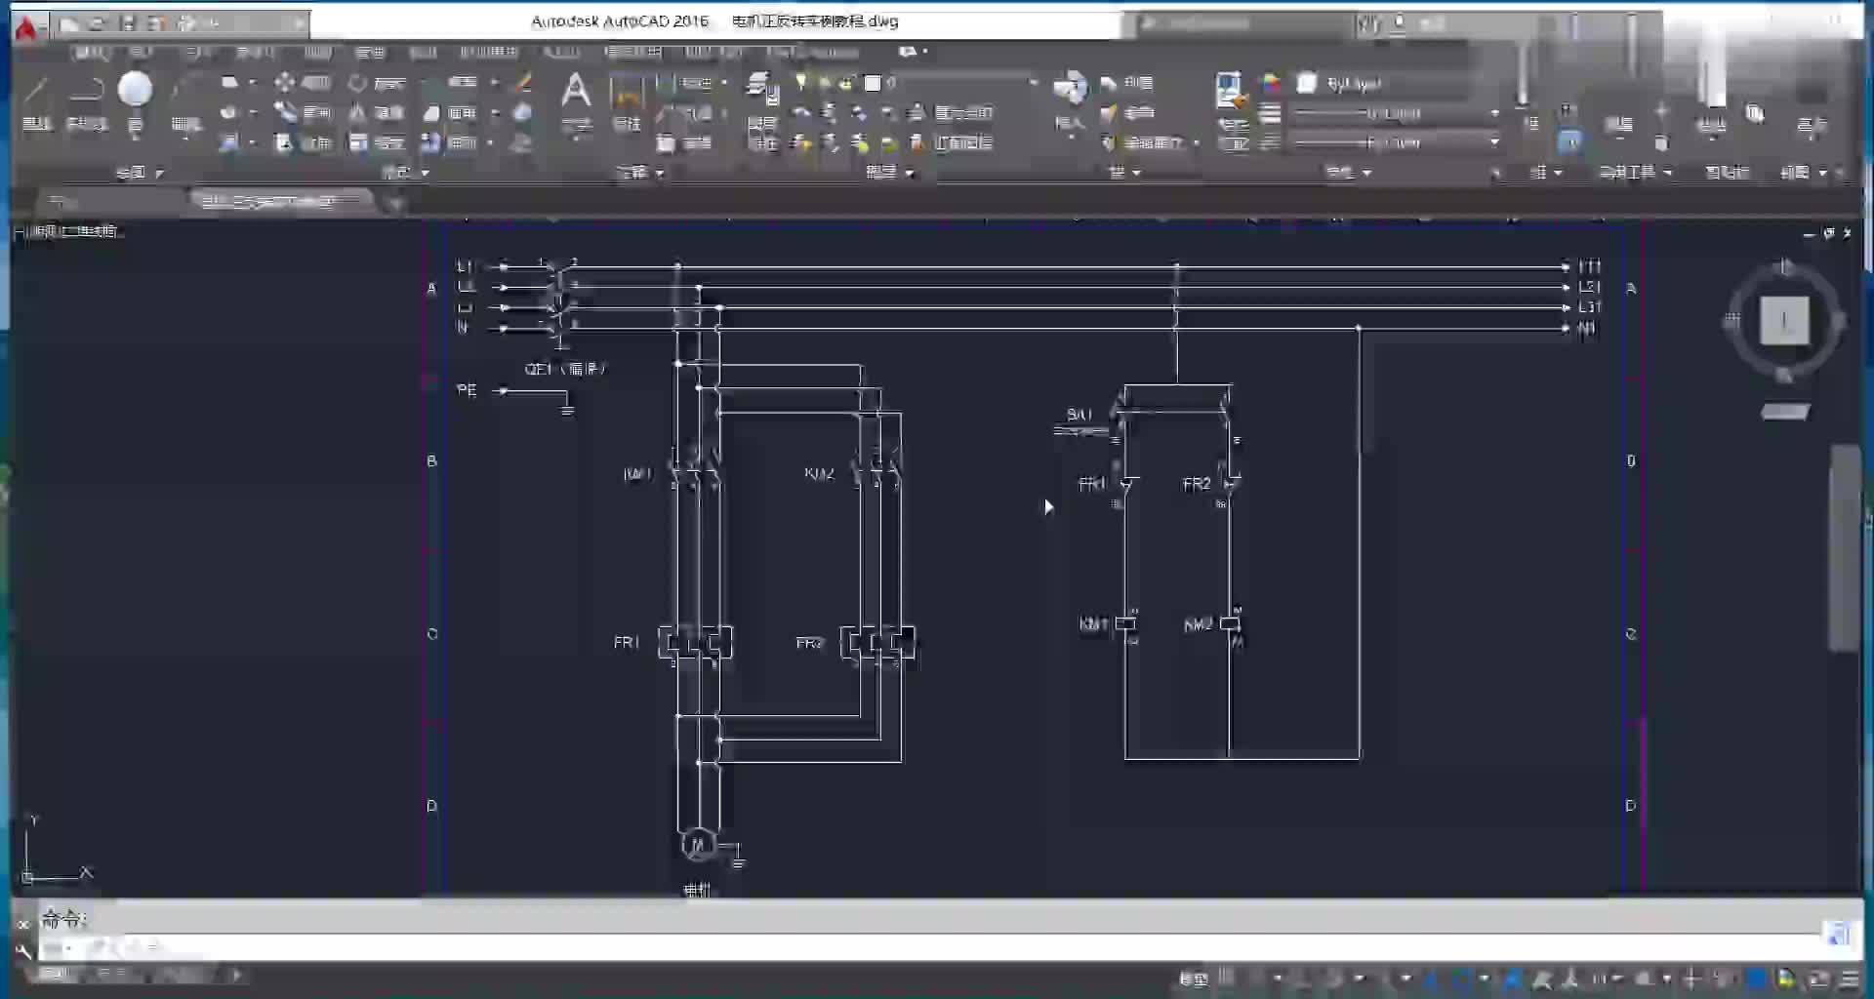
Task: Select the Line drawing tool
Action: (36, 101)
